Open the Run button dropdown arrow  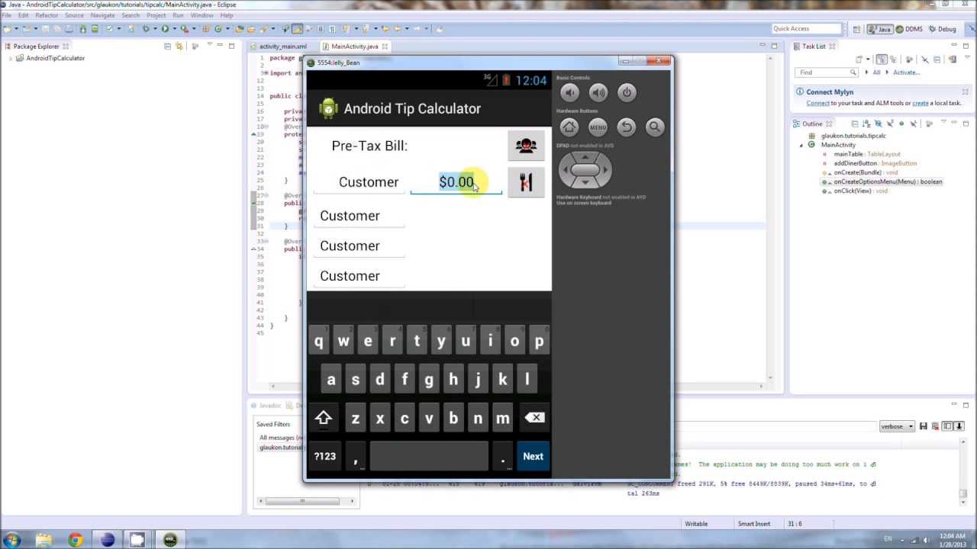(173, 29)
